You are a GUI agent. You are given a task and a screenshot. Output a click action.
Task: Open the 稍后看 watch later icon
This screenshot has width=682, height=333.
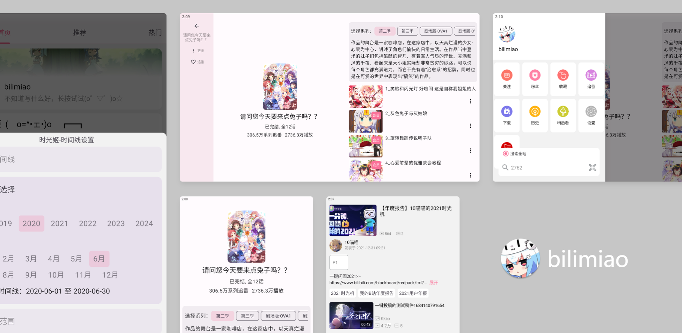click(x=563, y=112)
